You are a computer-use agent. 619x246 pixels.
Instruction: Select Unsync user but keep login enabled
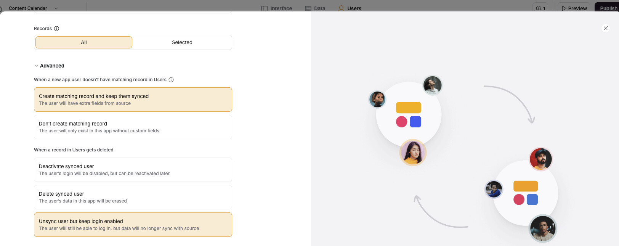(x=133, y=225)
